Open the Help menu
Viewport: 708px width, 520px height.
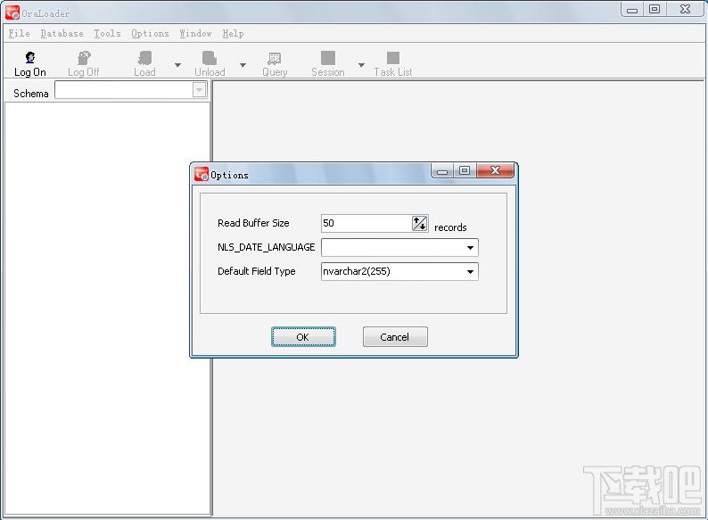pos(233,33)
